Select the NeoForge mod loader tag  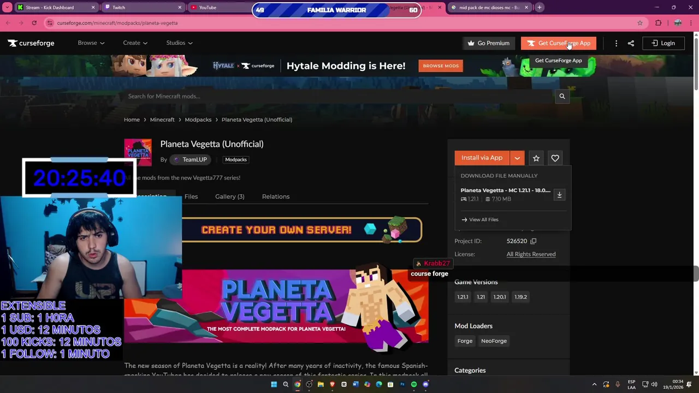[x=494, y=341]
